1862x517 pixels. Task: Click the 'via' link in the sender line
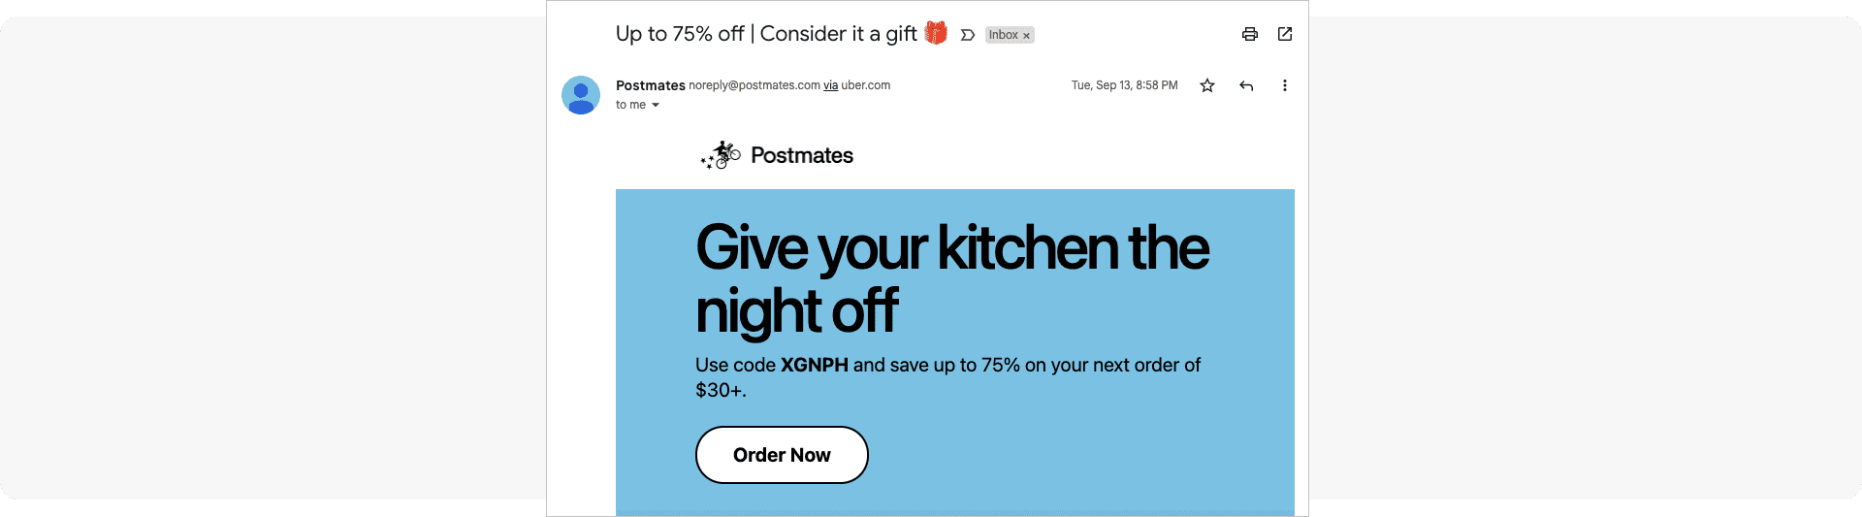(x=830, y=85)
